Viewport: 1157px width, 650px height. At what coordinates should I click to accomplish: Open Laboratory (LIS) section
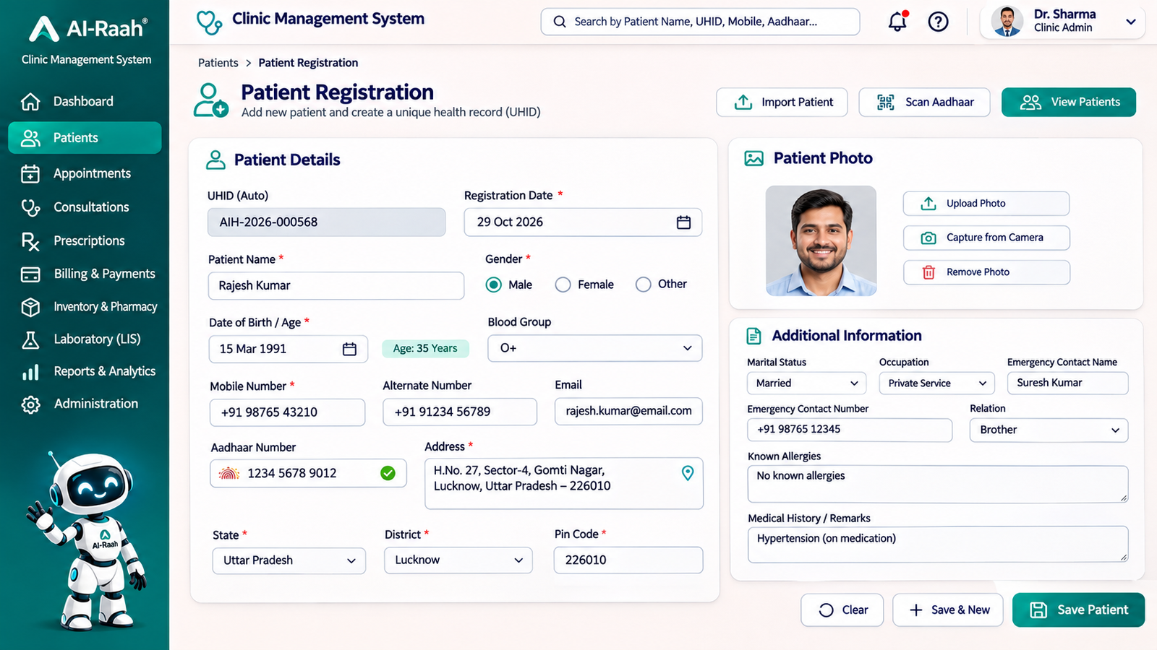tap(85, 339)
